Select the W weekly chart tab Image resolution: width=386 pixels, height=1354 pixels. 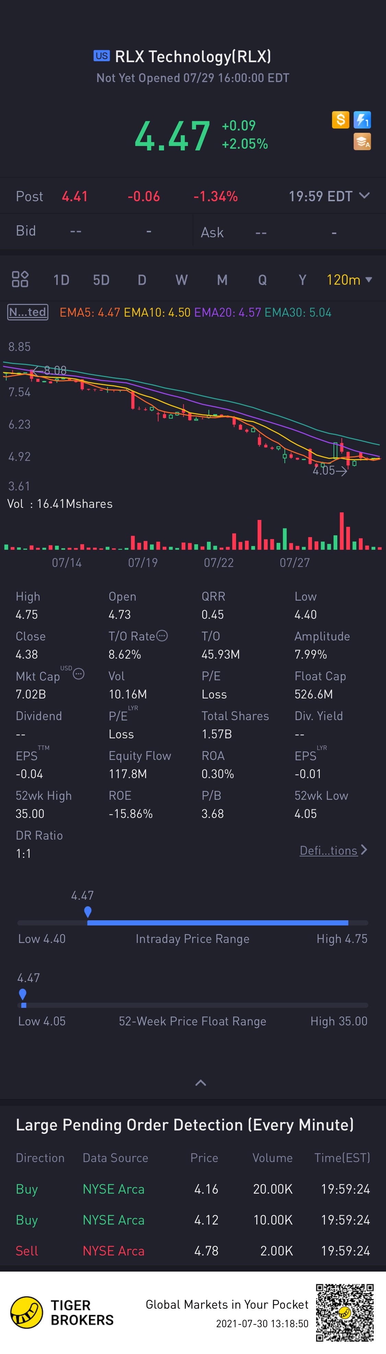click(182, 280)
